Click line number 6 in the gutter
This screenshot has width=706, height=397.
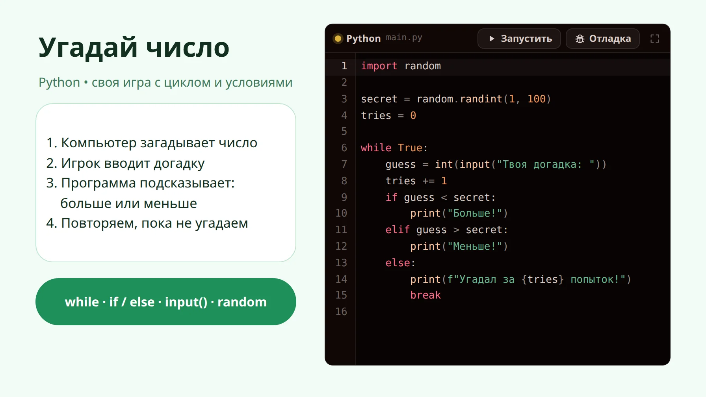[344, 148]
